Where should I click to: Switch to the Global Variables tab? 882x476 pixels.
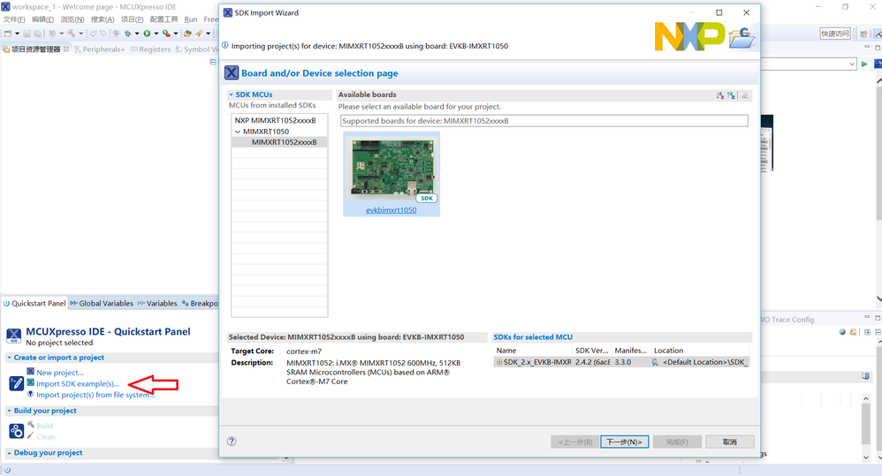(102, 304)
